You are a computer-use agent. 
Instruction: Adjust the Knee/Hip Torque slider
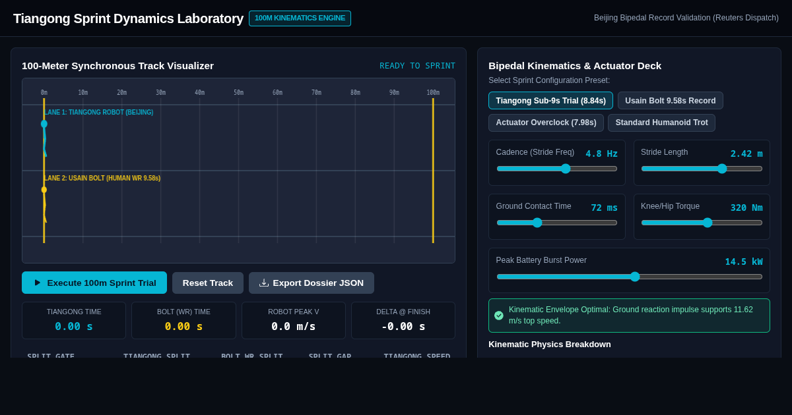tap(702, 223)
